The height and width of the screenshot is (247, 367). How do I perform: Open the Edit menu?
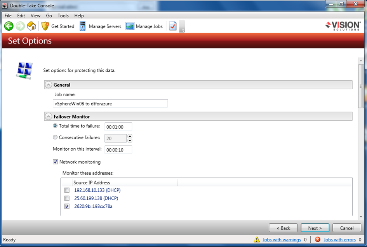coord(21,16)
